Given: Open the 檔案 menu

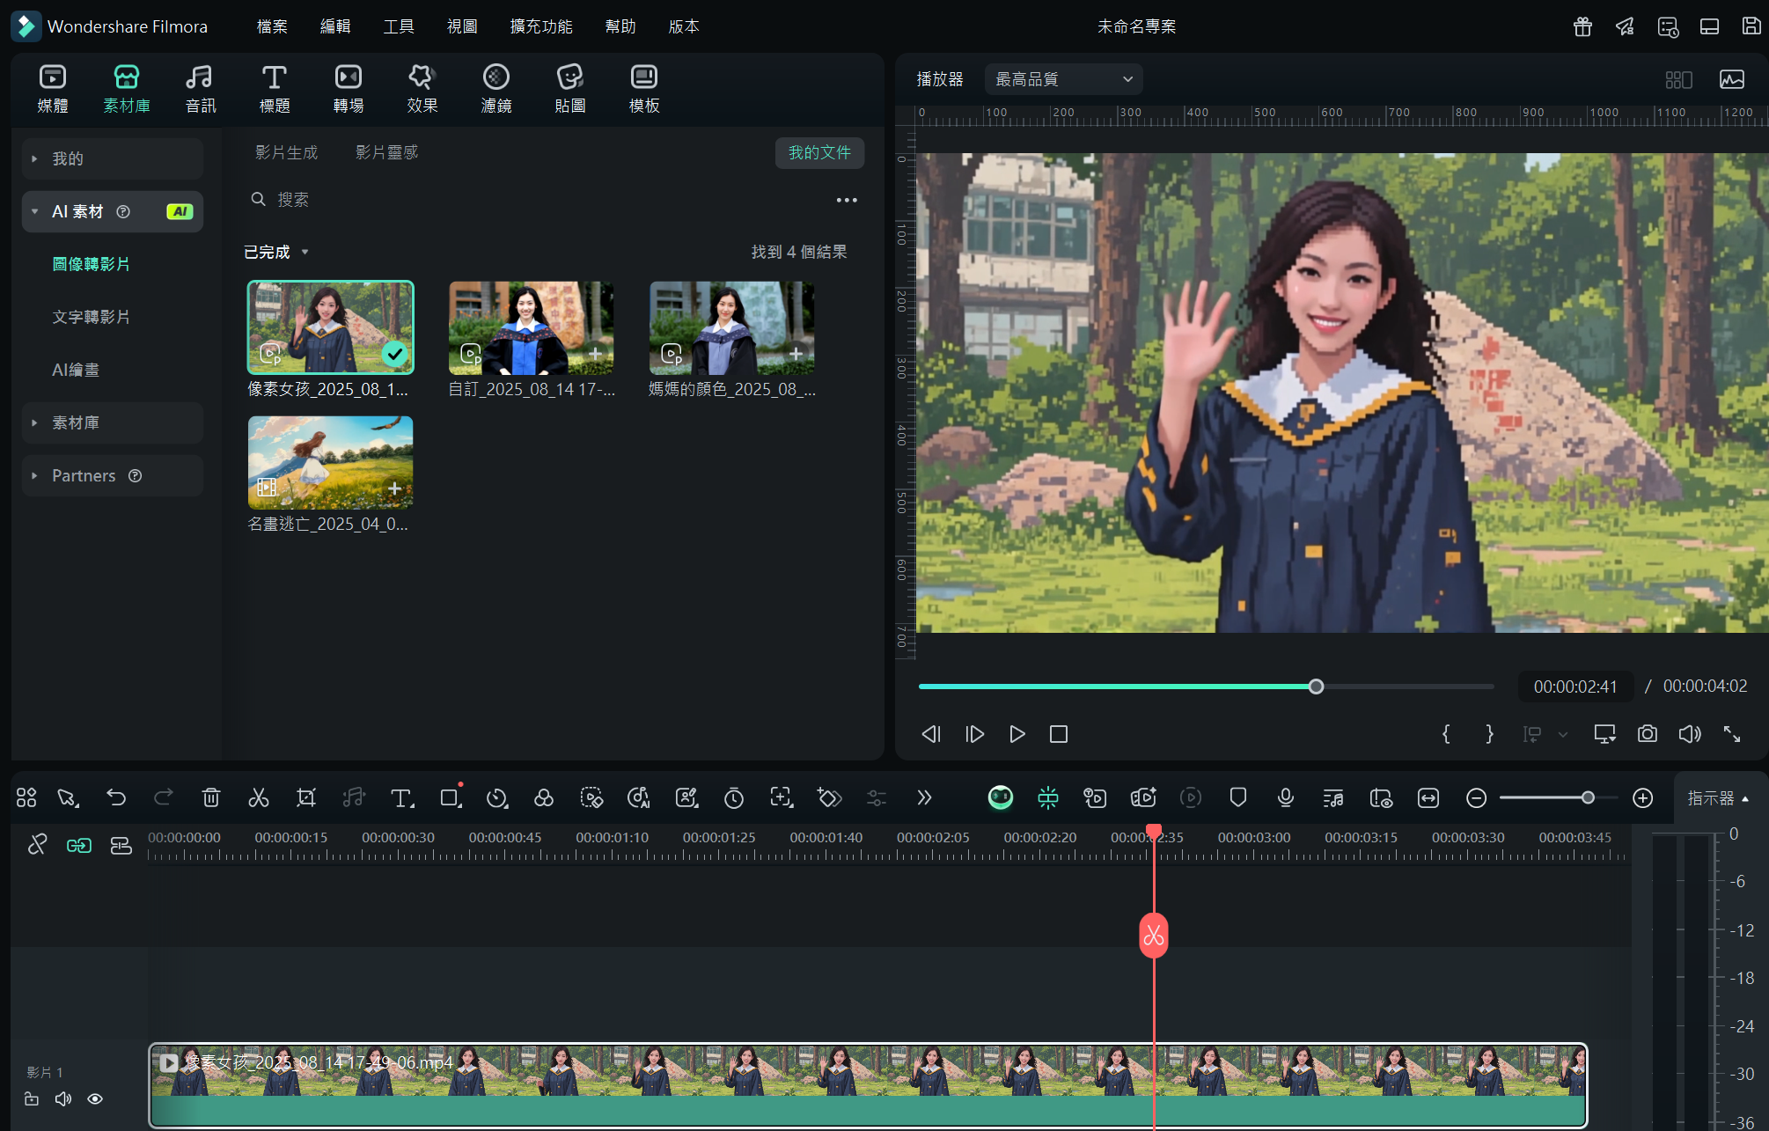Looking at the screenshot, I should click(272, 26).
